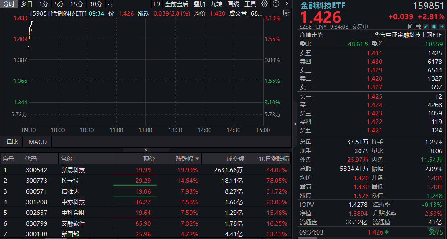Screen dimensions: 447x239
Task: Collapse the side panel with » handle
Action: [294, 124]
